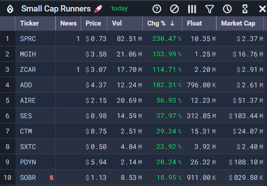
Task: Select the MGIH ticker
Action: pos(28,54)
